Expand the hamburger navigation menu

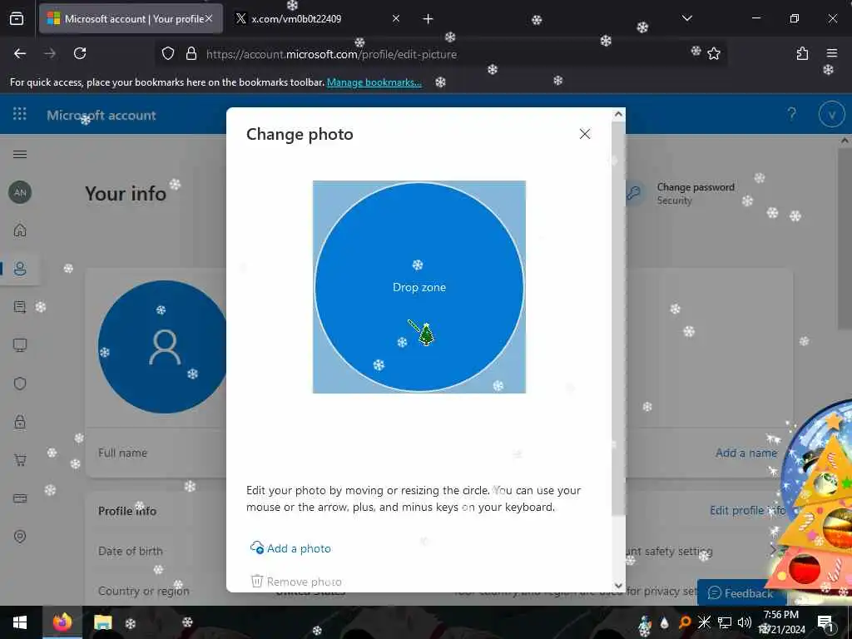pyautogui.click(x=20, y=154)
